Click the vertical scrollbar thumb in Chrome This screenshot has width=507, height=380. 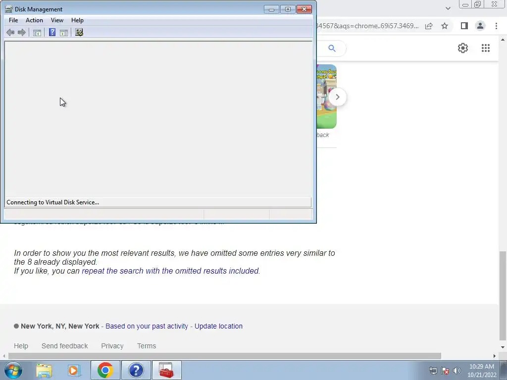[503, 296]
